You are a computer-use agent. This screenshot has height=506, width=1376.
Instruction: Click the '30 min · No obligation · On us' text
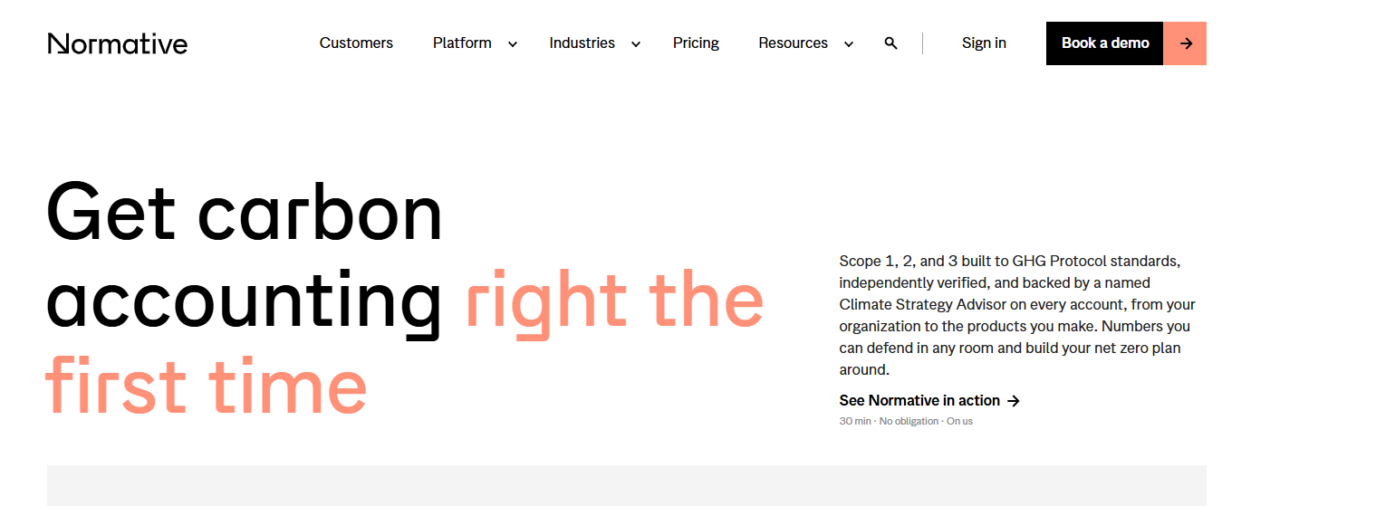(906, 422)
